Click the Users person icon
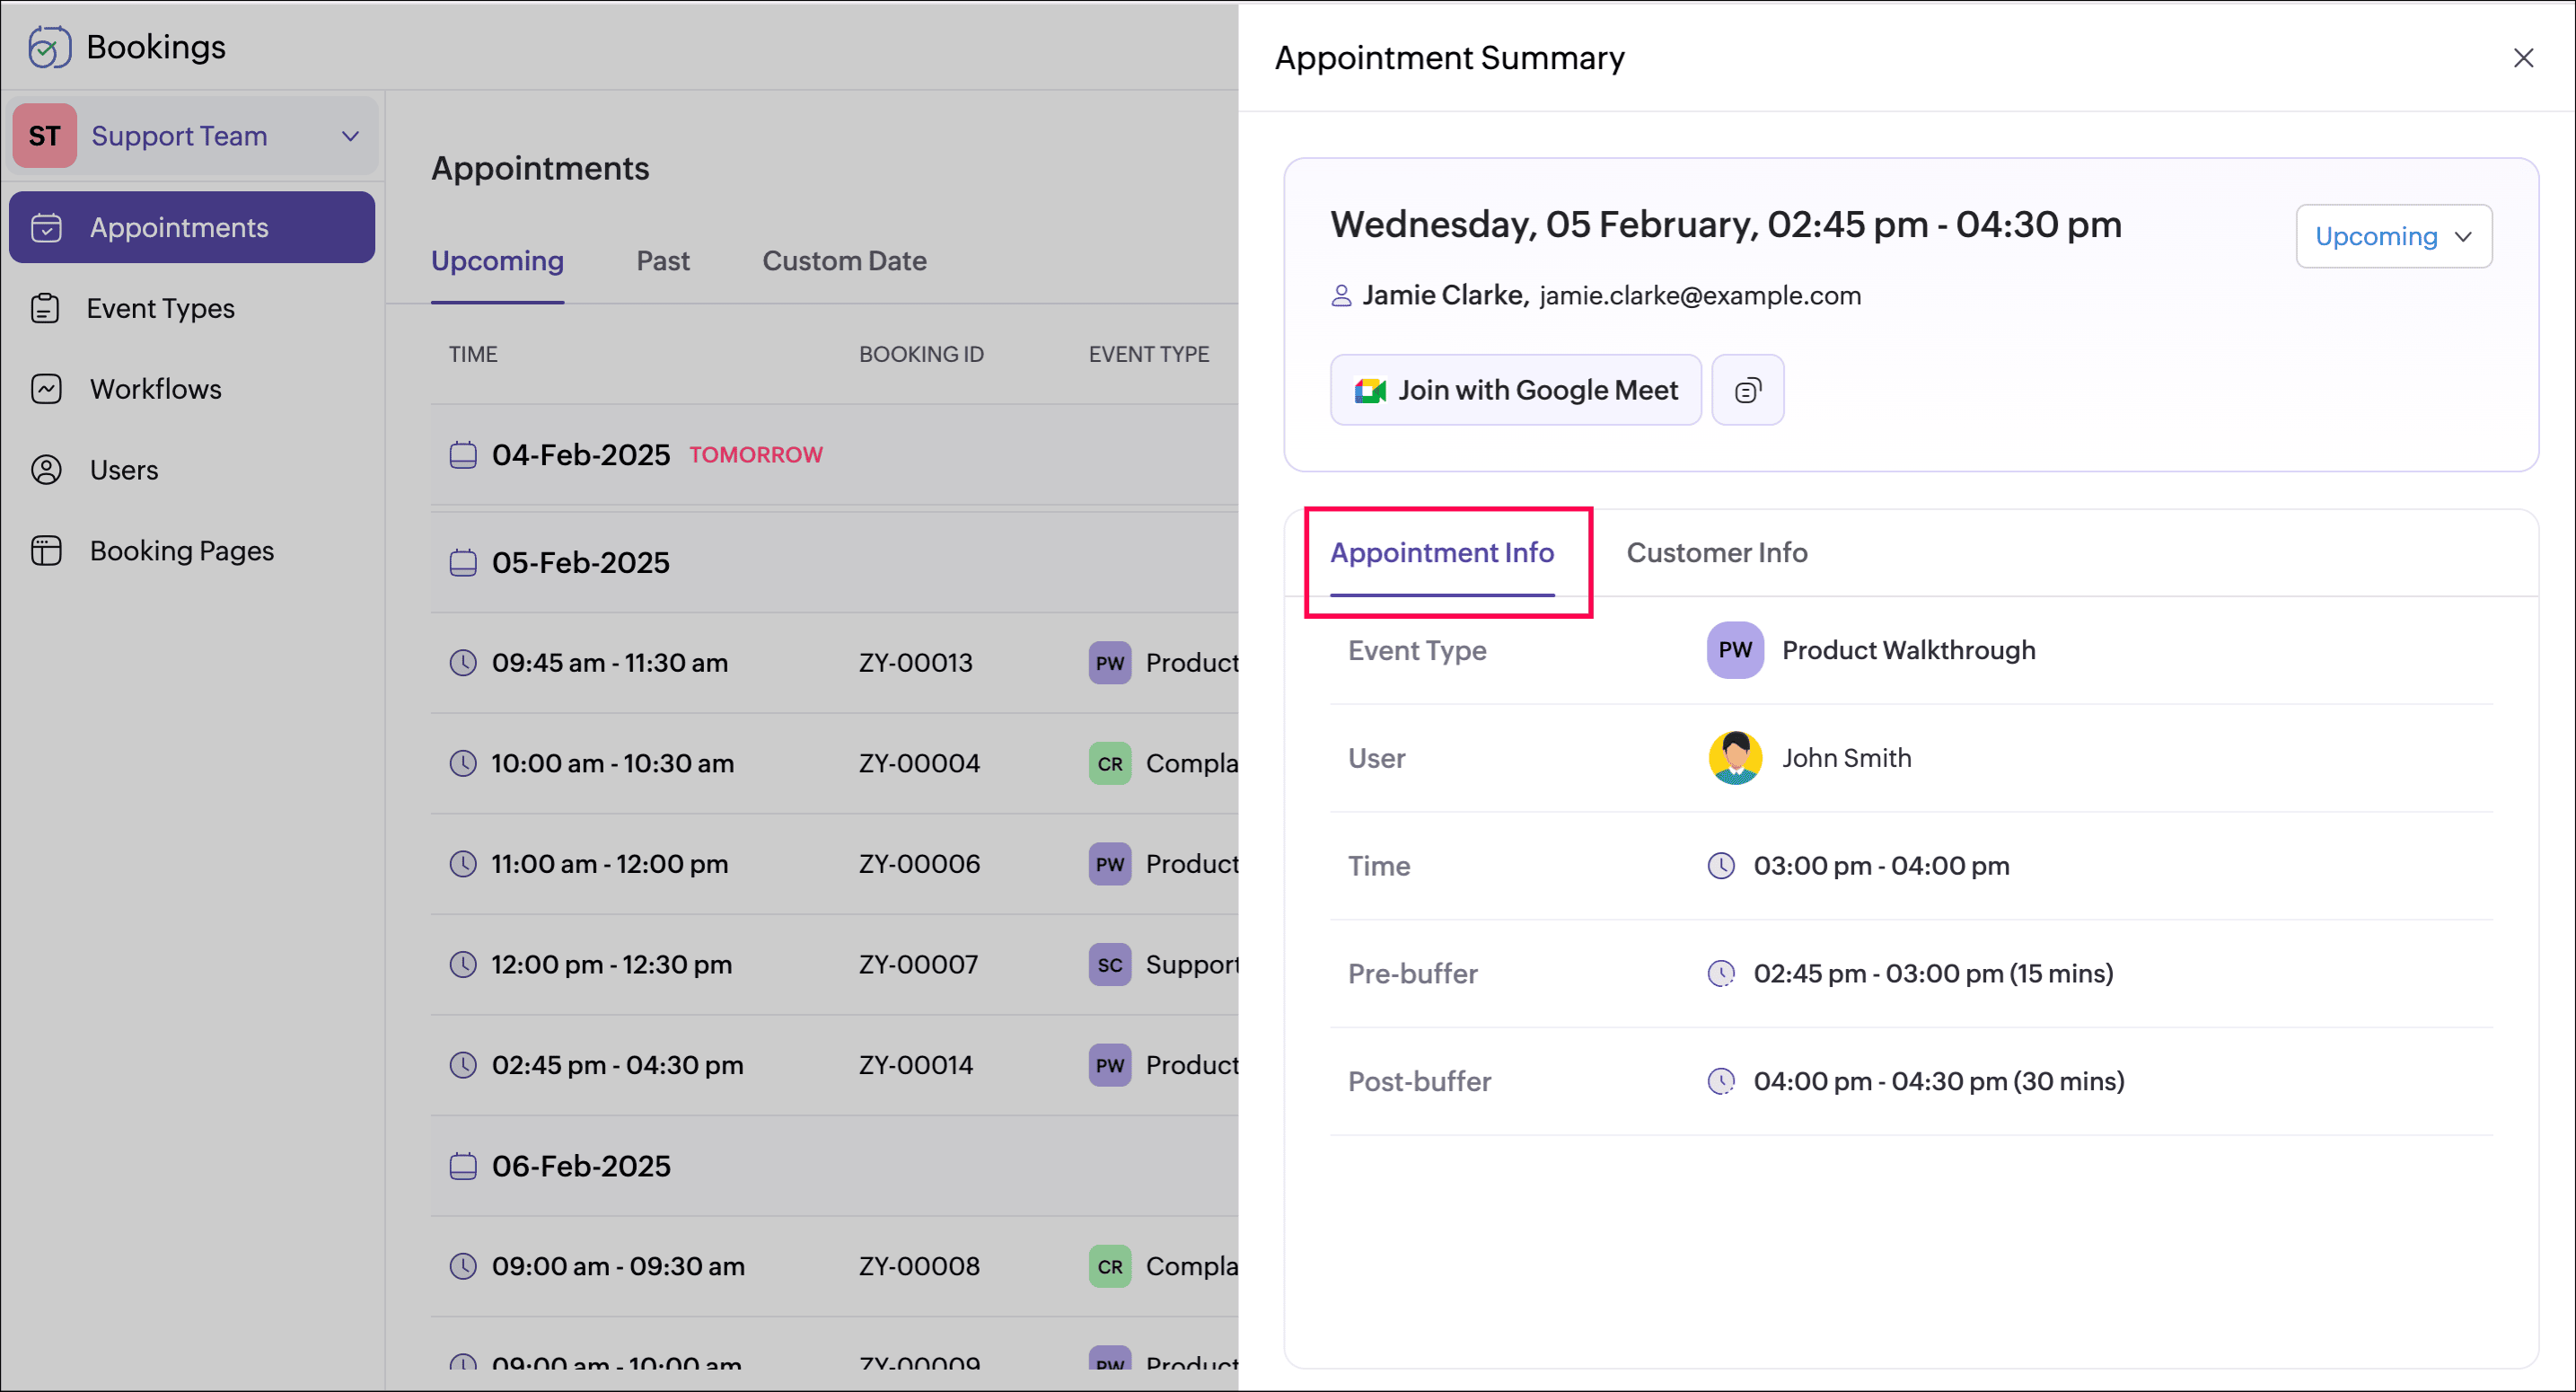 click(x=46, y=470)
